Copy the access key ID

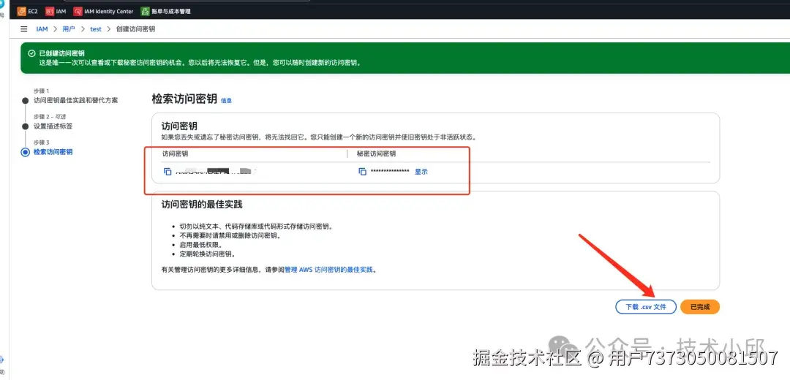tap(168, 172)
